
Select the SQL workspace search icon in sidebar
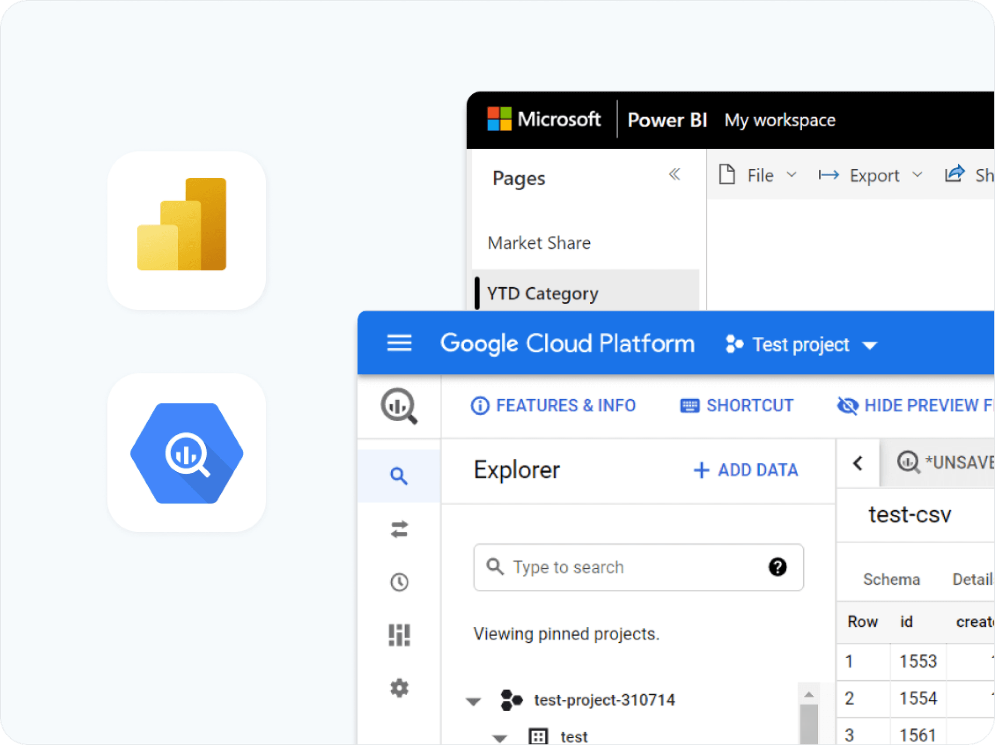[x=399, y=475]
